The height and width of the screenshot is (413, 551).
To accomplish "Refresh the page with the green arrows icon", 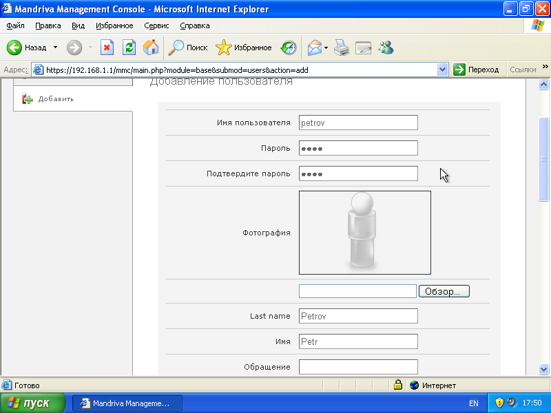I will (x=129, y=47).
